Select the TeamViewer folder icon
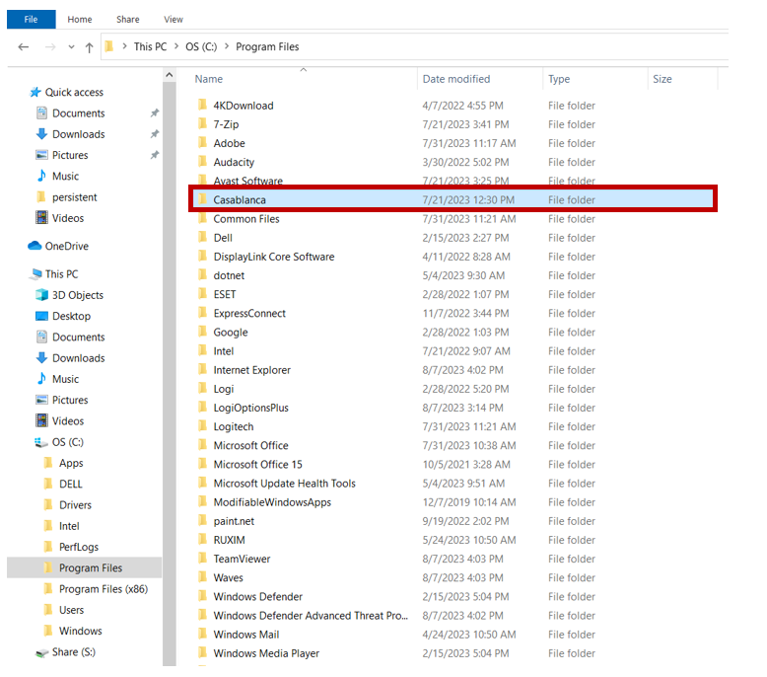 (202, 558)
